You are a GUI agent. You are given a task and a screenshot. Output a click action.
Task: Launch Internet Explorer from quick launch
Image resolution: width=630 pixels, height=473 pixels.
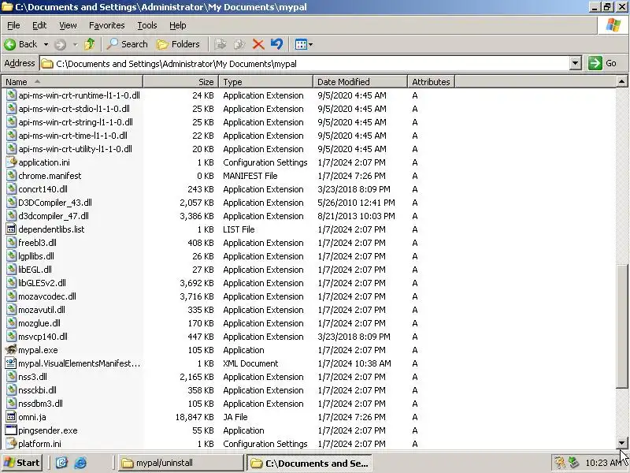(x=80, y=463)
